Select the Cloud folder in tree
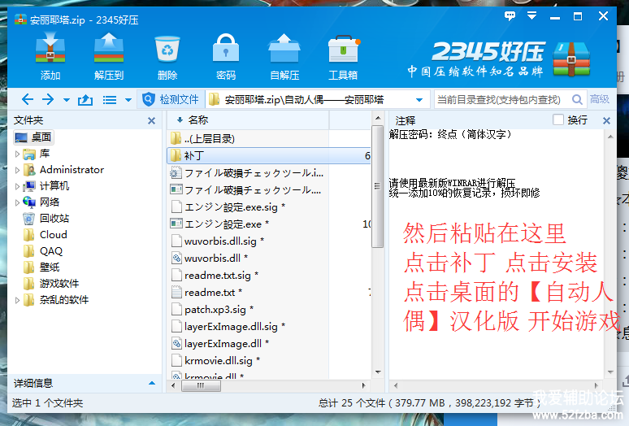The height and width of the screenshot is (426, 629). (45, 235)
